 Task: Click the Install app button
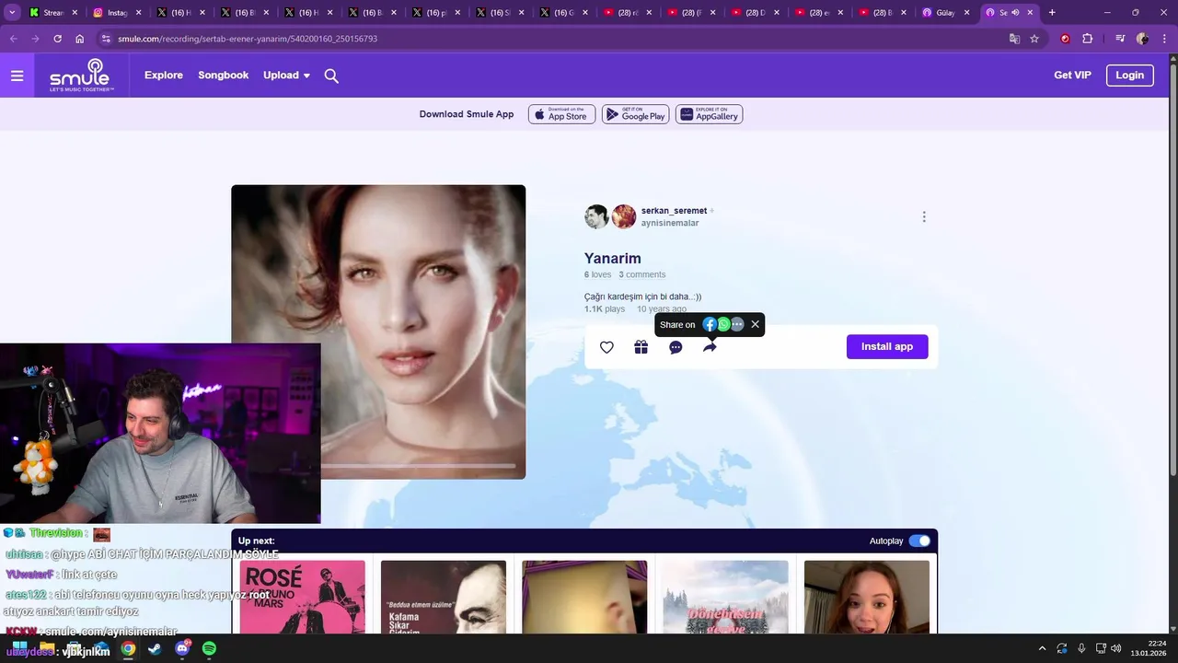coord(887,346)
